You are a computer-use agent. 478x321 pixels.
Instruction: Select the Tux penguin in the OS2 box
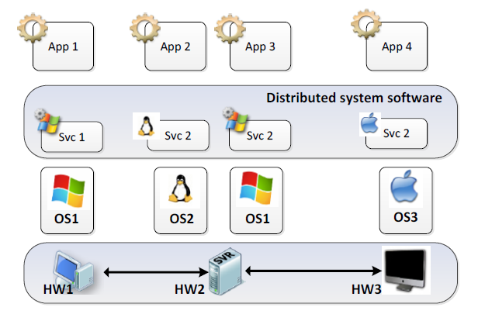(181, 189)
